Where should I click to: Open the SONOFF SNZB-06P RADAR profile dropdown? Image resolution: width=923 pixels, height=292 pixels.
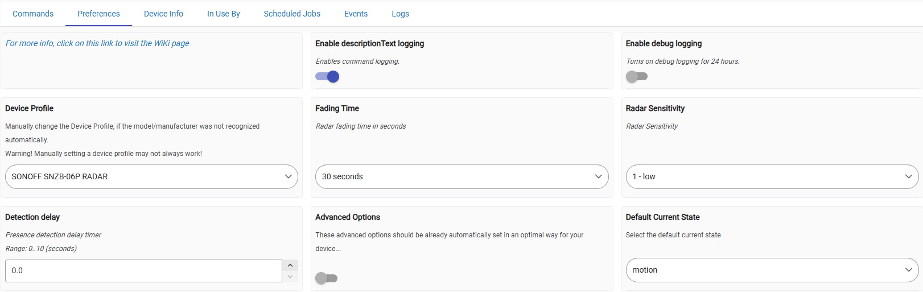[151, 176]
